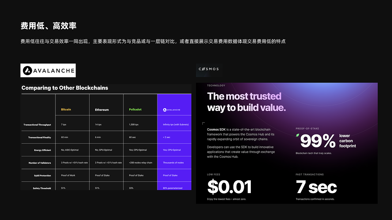Click 'Transactions confirmed in seconds.'
Screen dimensions: 392x220
(315, 199)
